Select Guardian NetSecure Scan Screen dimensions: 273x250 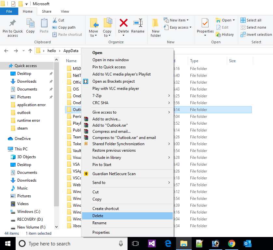tap(127, 174)
